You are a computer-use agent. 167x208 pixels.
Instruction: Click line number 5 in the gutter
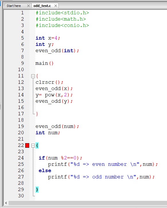click(23, 38)
